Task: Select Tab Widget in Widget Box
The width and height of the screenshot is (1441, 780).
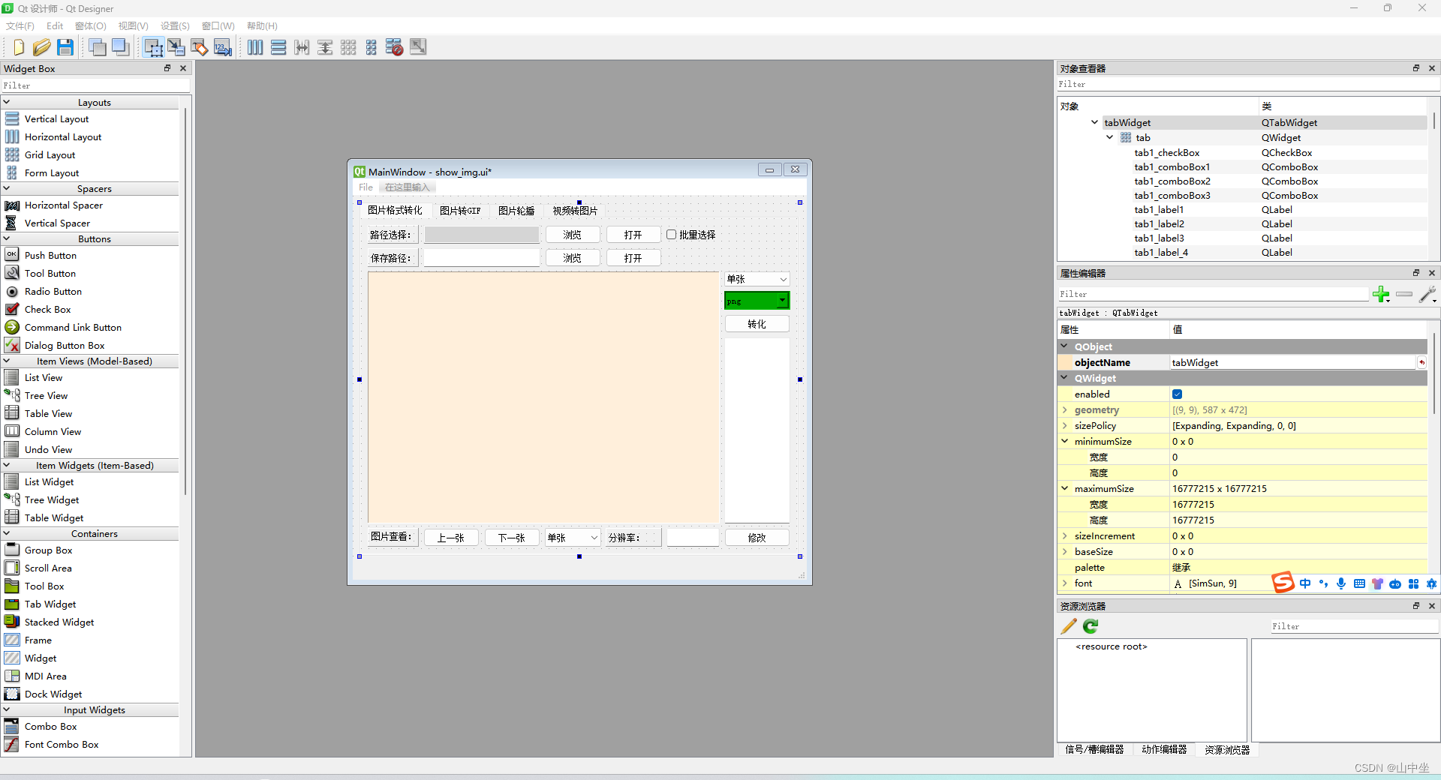Action: click(50, 604)
